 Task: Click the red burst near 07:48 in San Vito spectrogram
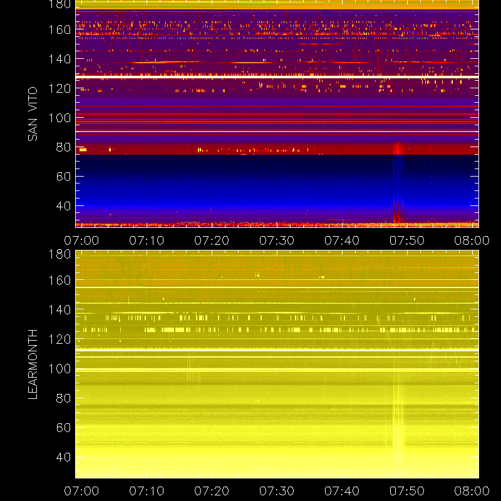click(398, 182)
